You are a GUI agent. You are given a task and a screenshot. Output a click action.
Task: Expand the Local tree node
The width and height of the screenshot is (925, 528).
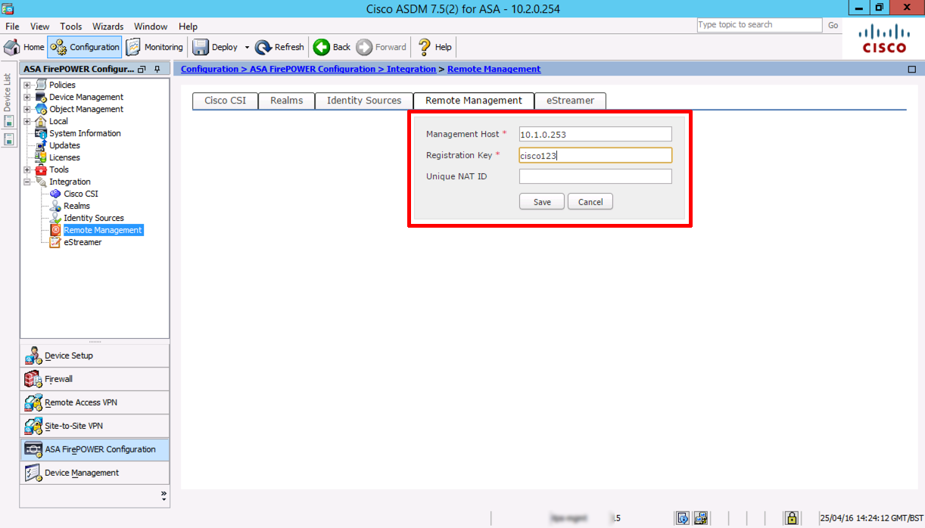click(x=27, y=121)
